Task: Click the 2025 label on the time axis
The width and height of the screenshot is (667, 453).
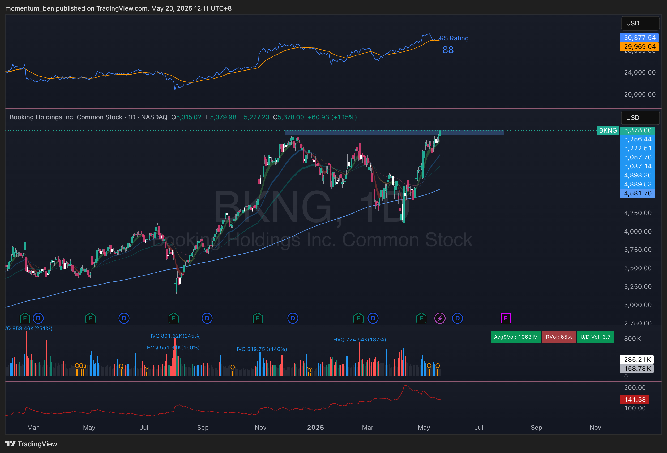Action: (315, 428)
